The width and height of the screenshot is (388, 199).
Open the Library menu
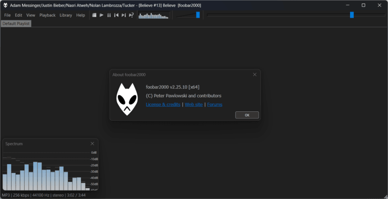click(x=66, y=15)
